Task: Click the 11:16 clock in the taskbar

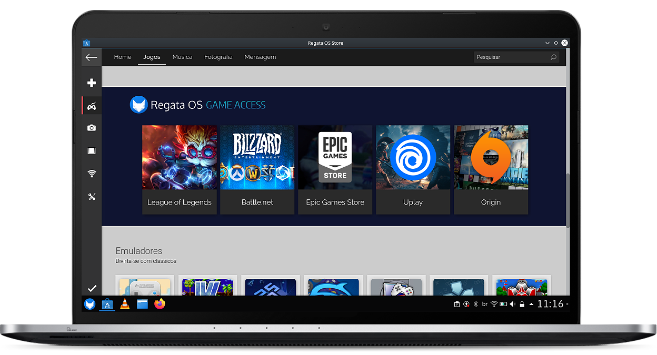Action: click(x=550, y=304)
